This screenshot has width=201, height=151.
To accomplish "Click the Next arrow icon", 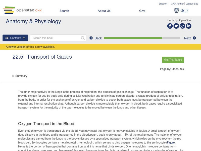I will 194,38.
